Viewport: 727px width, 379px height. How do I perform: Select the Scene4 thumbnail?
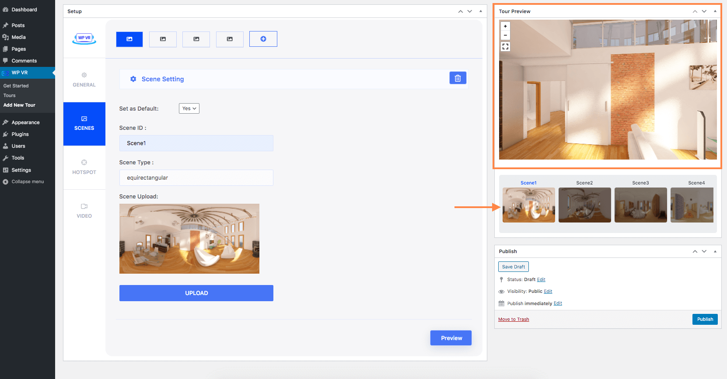click(692, 205)
